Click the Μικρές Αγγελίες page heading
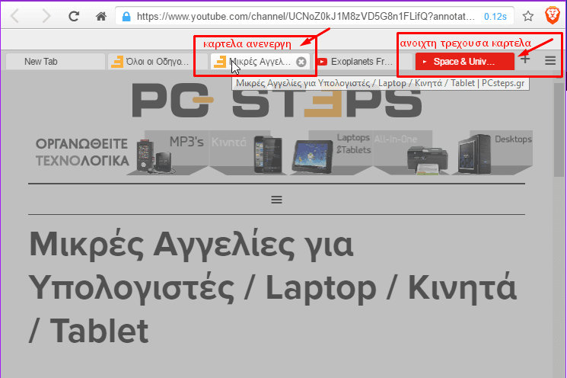This screenshot has width=567, height=378. point(273,287)
